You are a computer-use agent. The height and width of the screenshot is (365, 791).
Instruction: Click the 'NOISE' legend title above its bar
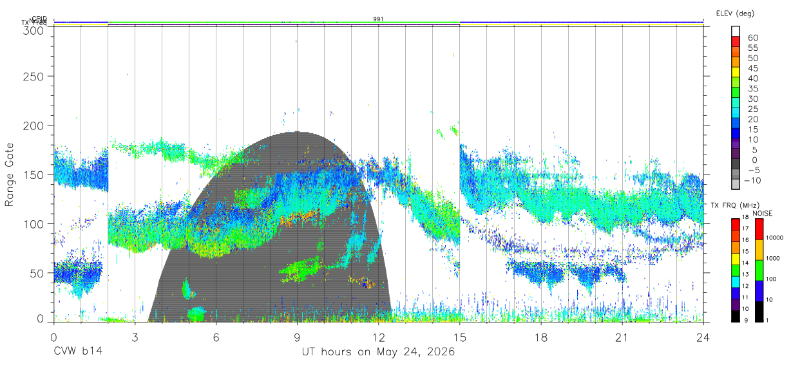763,213
